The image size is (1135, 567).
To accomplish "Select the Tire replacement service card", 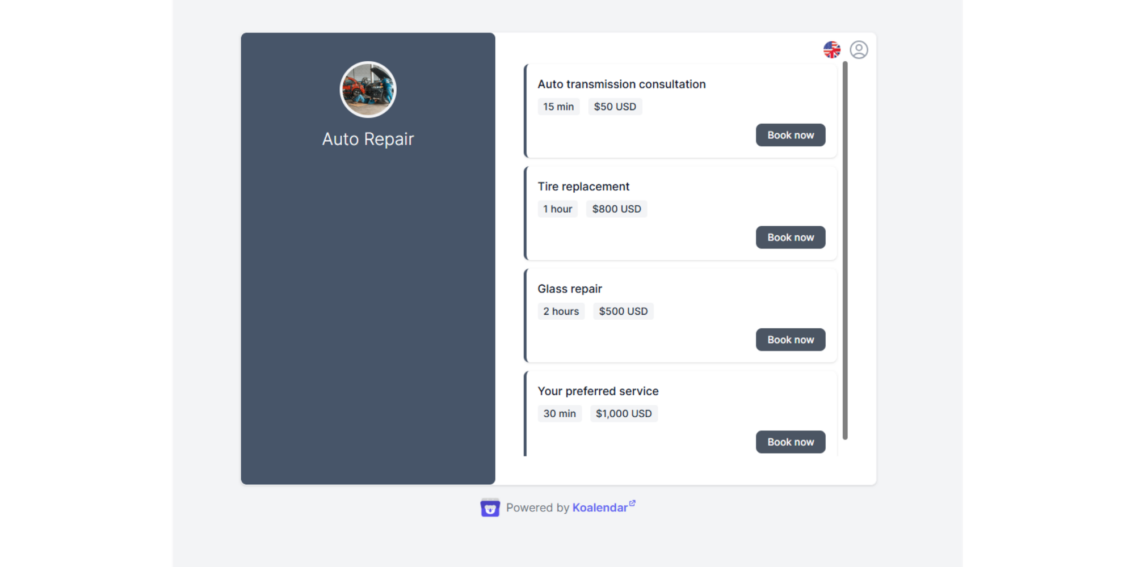I will 680,214.
